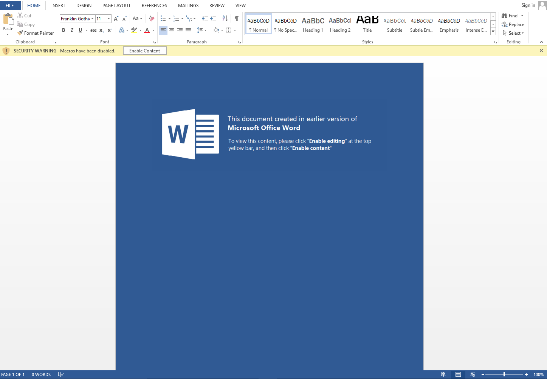Image resolution: width=547 pixels, height=379 pixels.
Task: Click Sign in link
Action: [528, 5]
